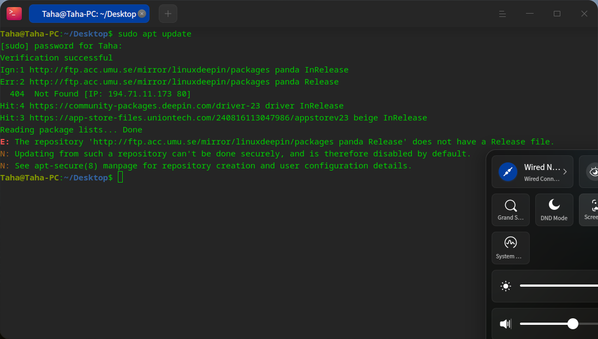Viewport: 598px width, 339px height.
Task: Click the 'Ign:1' InRelease line
Action: pyautogui.click(x=174, y=70)
